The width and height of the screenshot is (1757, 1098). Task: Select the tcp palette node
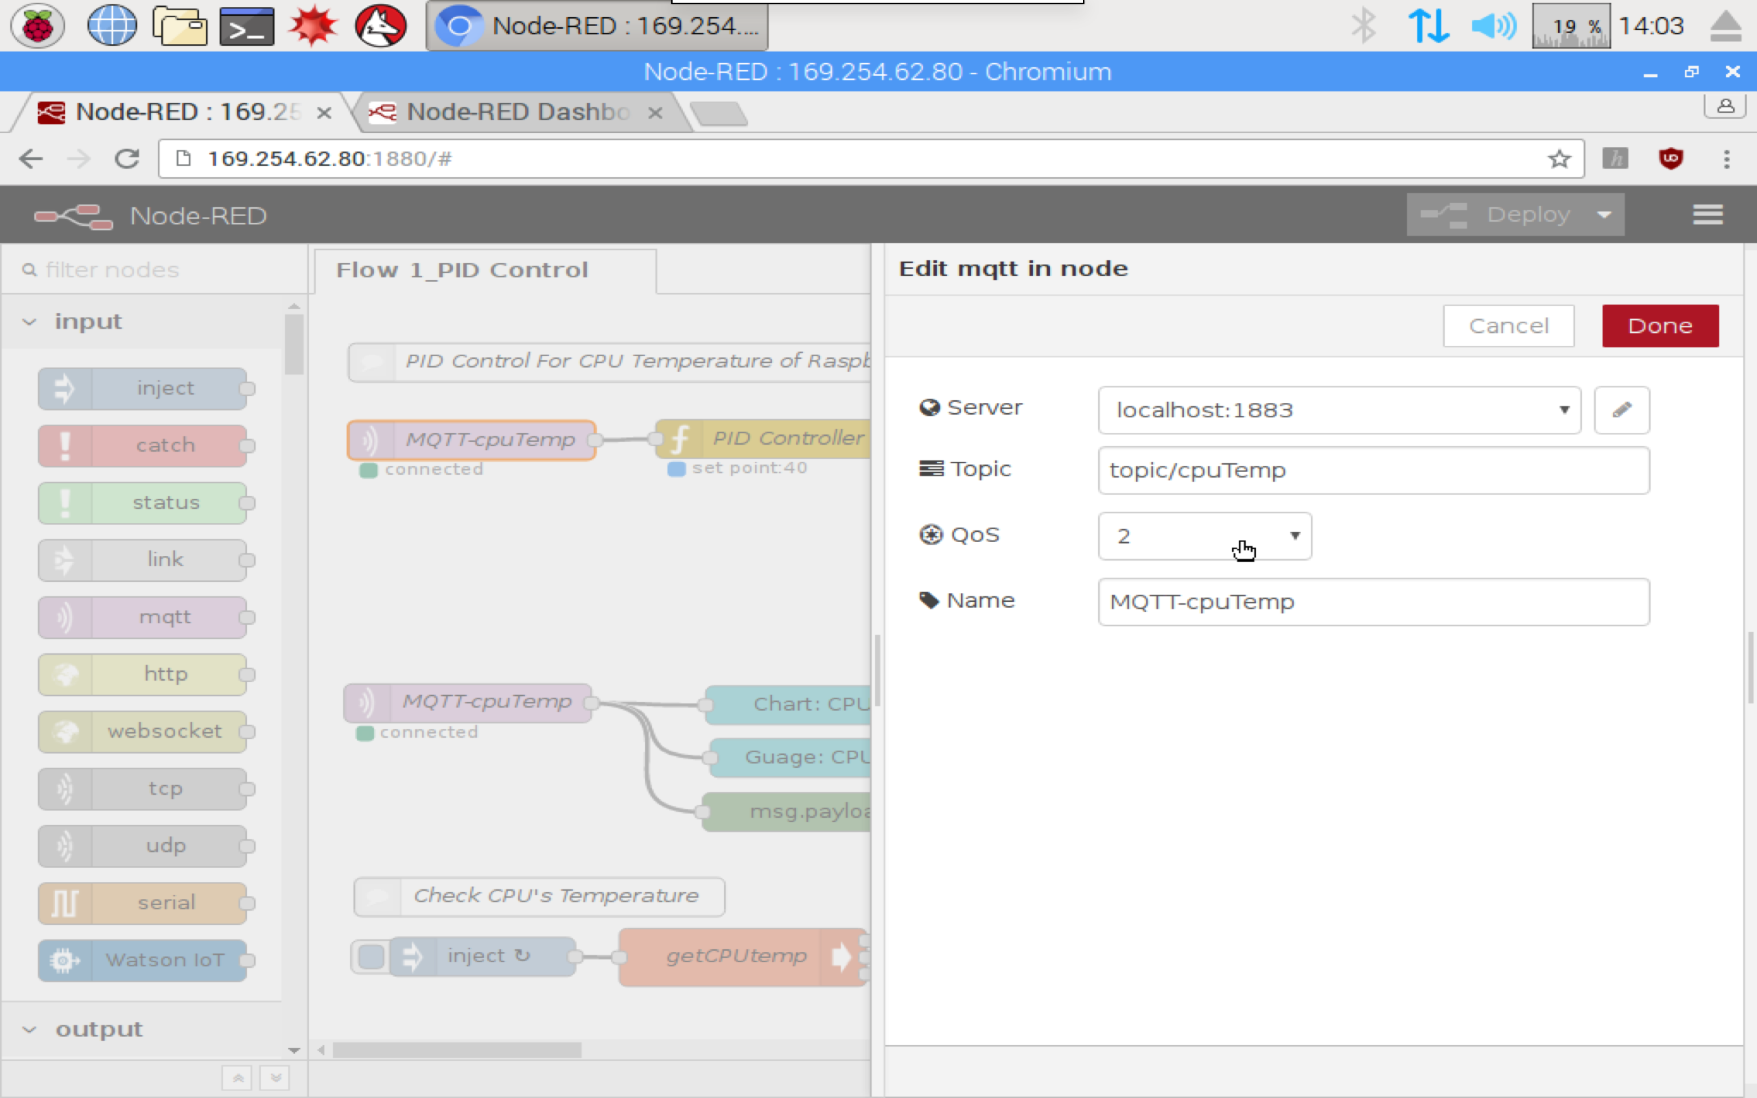click(143, 789)
